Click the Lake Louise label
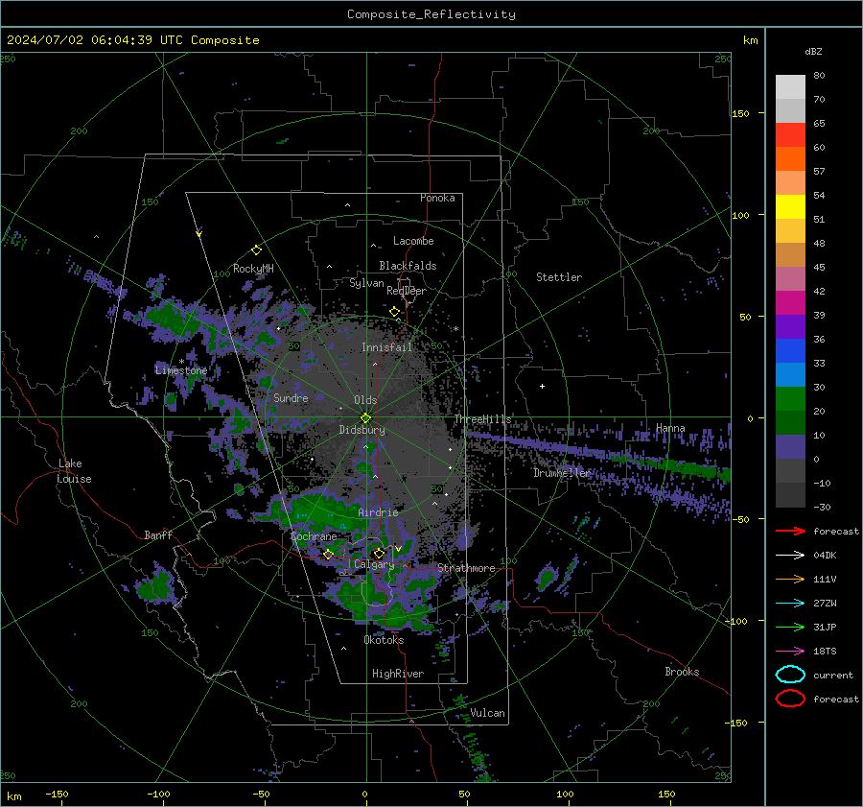 pos(74,471)
